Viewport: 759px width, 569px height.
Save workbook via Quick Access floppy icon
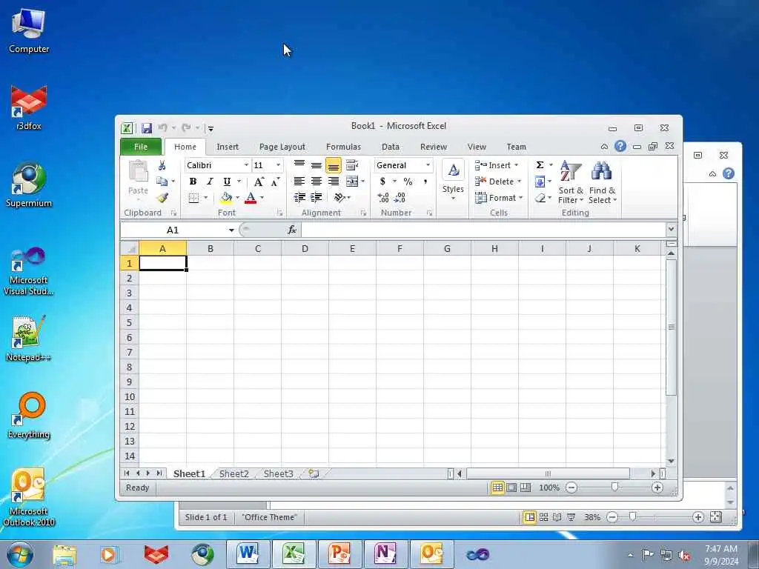tap(147, 128)
